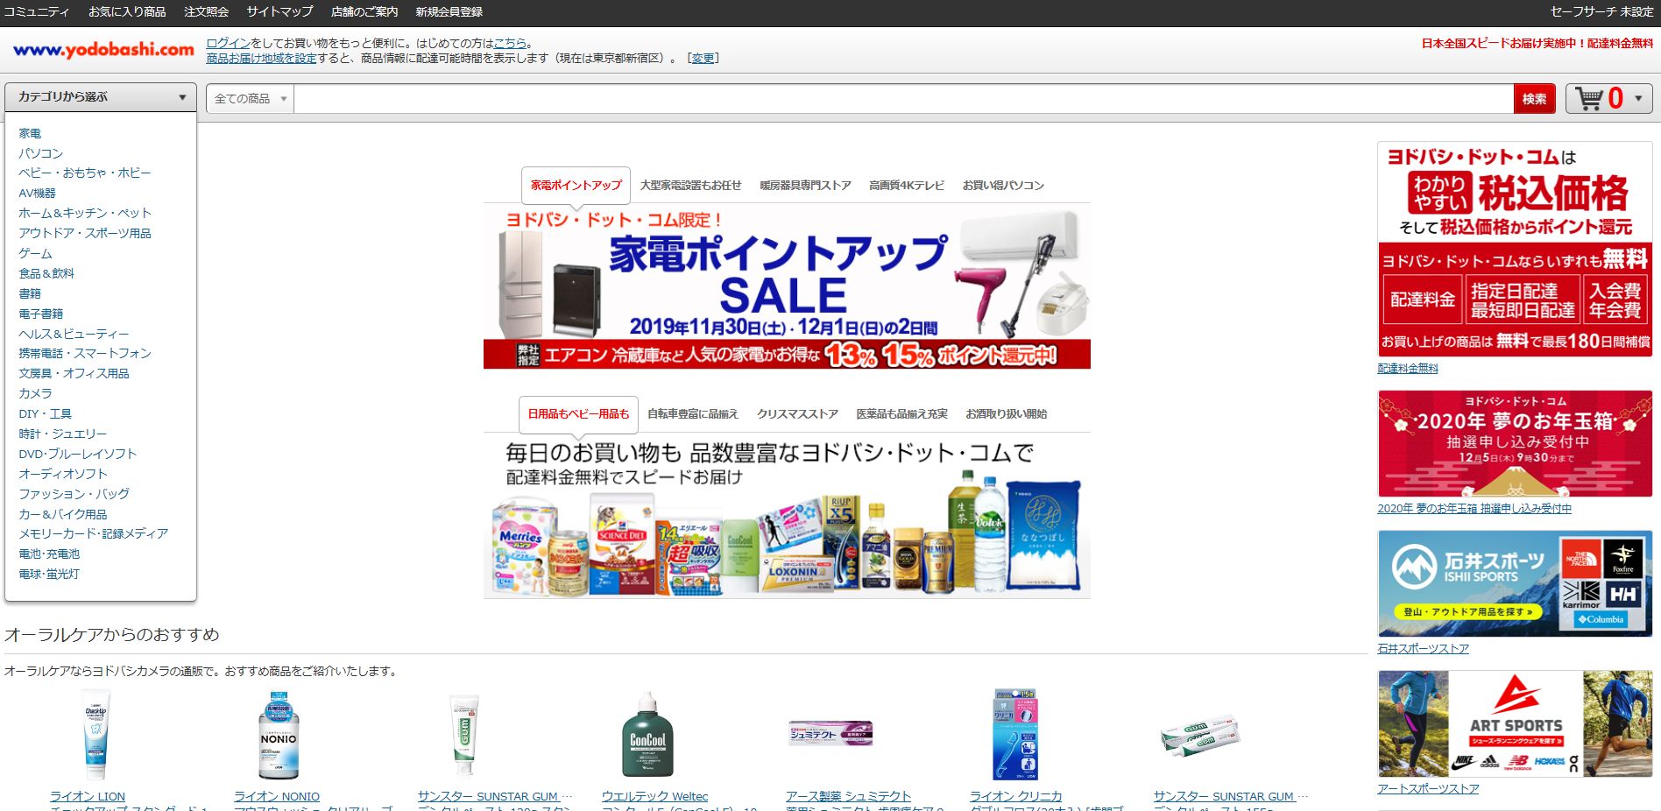Image resolution: width=1661 pixels, height=811 pixels.
Task: Switch to 日用品もベビー用品も tab
Action: (578, 413)
